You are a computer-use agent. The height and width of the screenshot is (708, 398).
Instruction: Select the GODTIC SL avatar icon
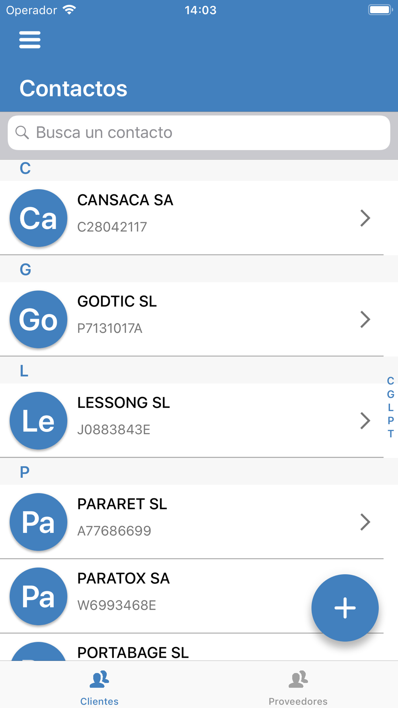click(x=39, y=319)
